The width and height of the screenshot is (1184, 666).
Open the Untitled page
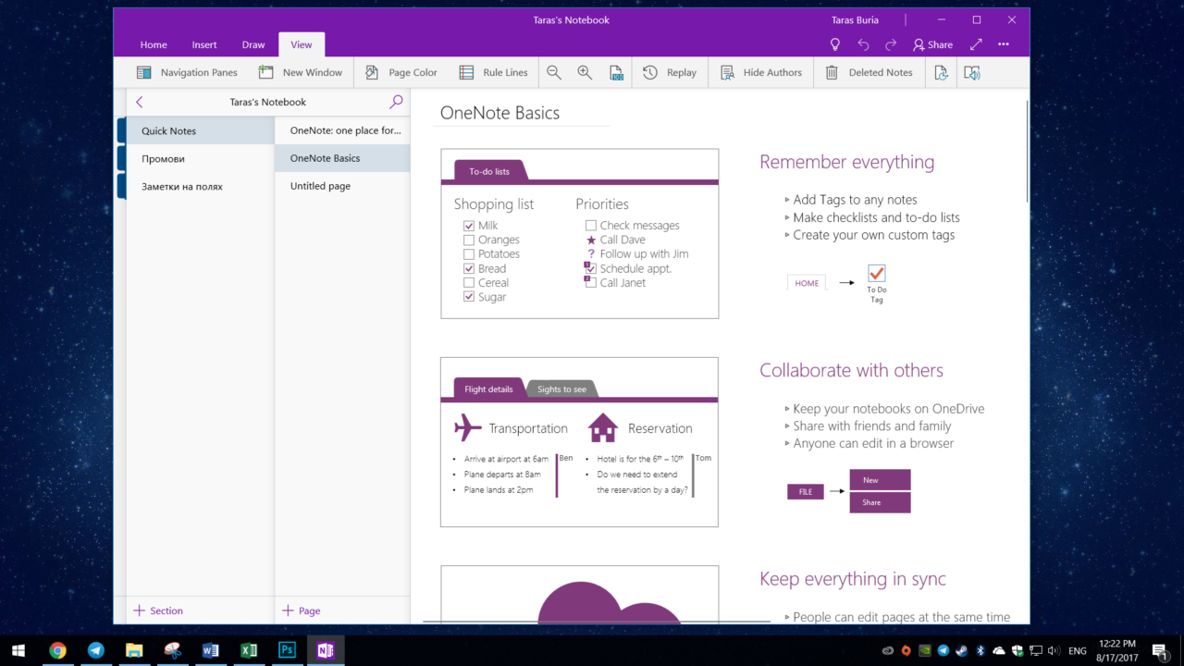342,186
